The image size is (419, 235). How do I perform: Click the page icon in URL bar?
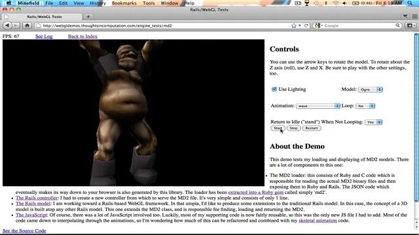[38, 25]
